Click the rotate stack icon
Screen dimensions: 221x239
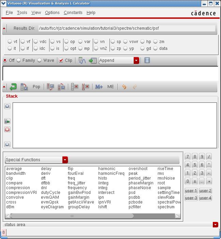pos(61,87)
